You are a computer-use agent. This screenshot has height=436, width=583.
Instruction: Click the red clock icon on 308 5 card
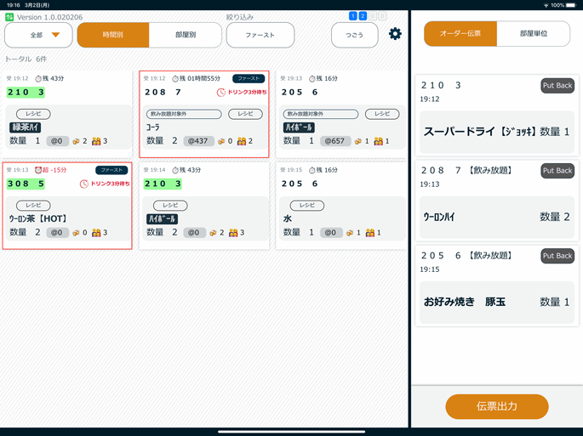(84, 184)
